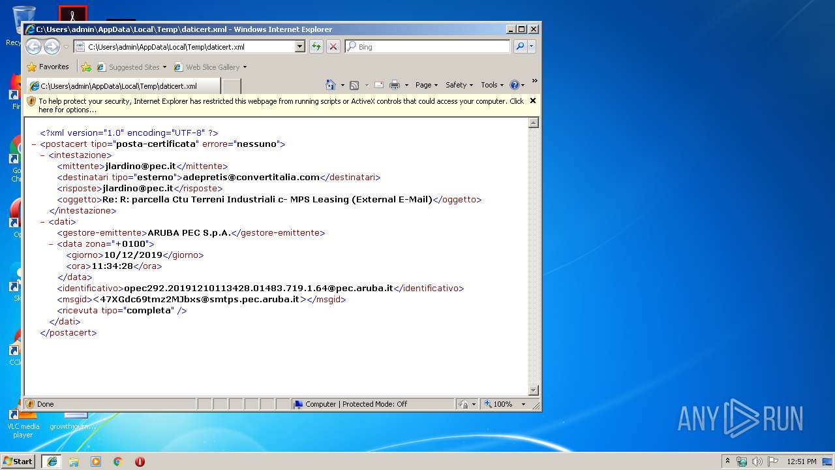Open Help via the blue question mark
Screen dimensions: 835x470
tap(514, 85)
